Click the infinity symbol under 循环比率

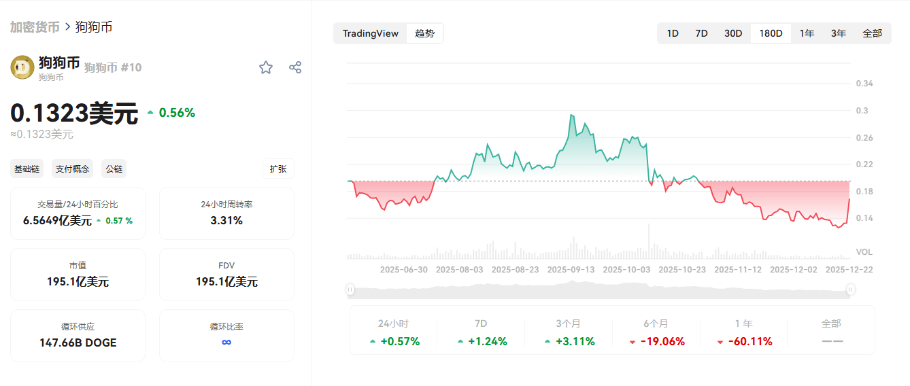coord(226,342)
